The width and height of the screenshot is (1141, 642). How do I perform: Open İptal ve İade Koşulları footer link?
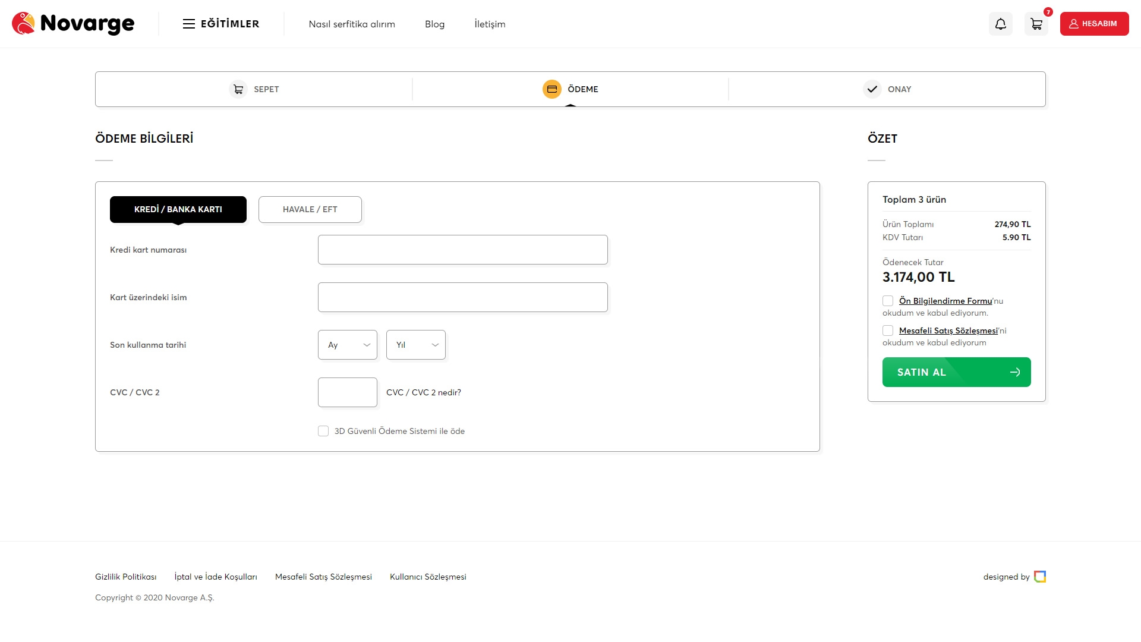[216, 577]
